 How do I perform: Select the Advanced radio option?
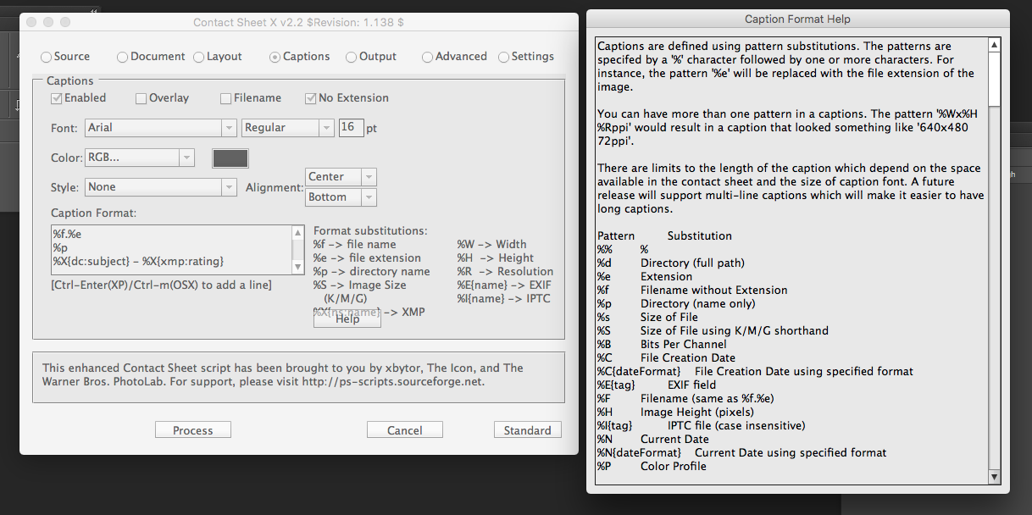[x=454, y=57]
